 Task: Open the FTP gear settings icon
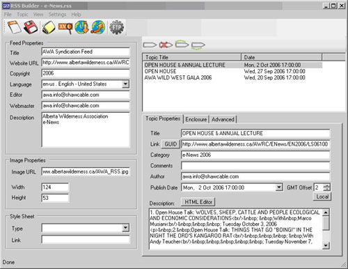116,28
